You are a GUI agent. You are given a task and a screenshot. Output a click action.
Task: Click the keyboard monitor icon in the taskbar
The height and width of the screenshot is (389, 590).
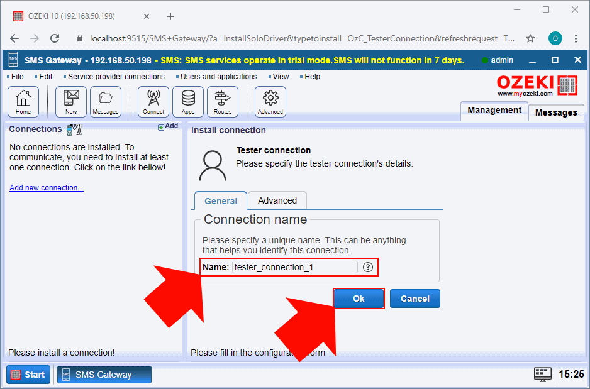[x=543, y=375]
